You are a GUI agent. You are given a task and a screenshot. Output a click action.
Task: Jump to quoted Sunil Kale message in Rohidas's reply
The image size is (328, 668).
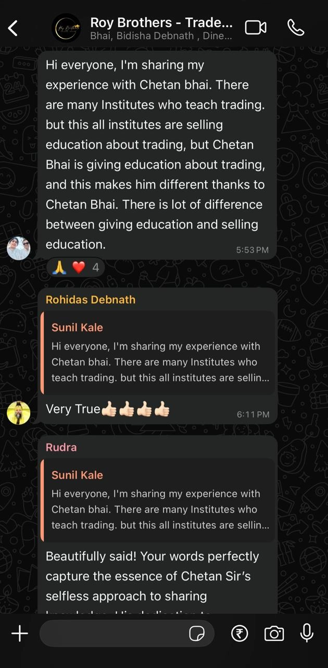coord(158,353)
